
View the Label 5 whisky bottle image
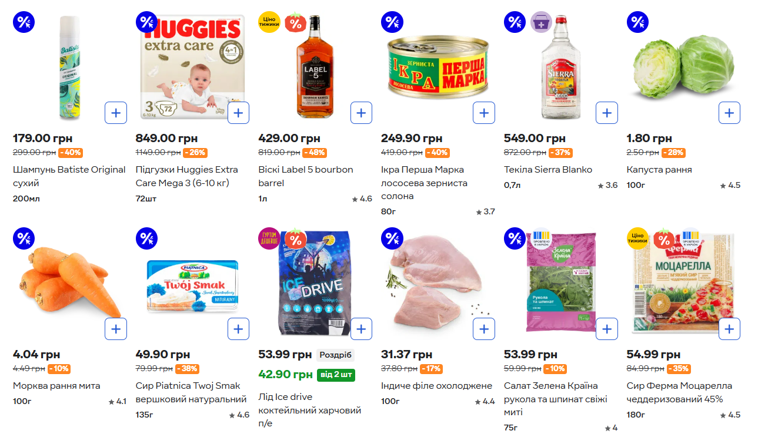point(315,66)
